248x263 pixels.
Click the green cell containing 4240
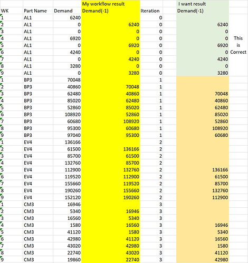(203, 59)
